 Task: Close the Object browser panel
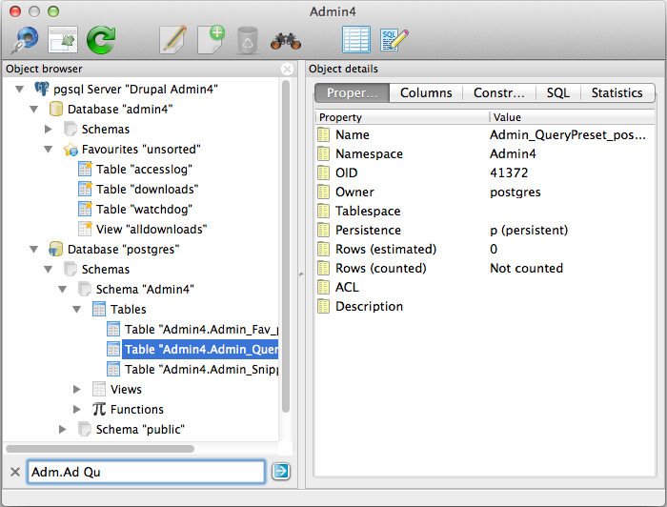click(x=287, y=69)
